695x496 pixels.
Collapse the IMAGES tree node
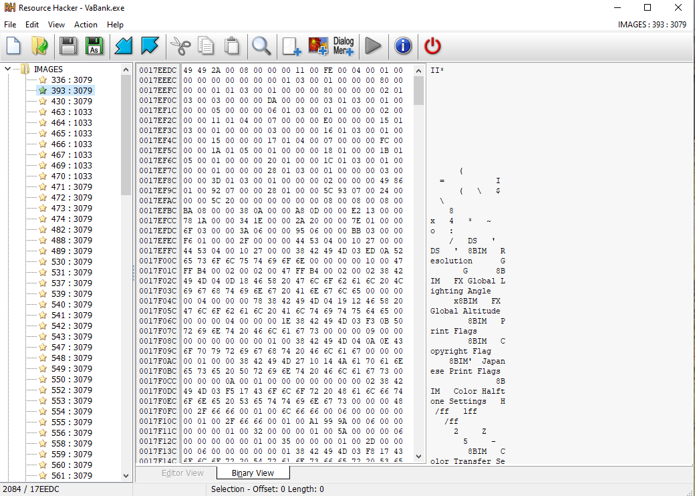click(7, 69)
